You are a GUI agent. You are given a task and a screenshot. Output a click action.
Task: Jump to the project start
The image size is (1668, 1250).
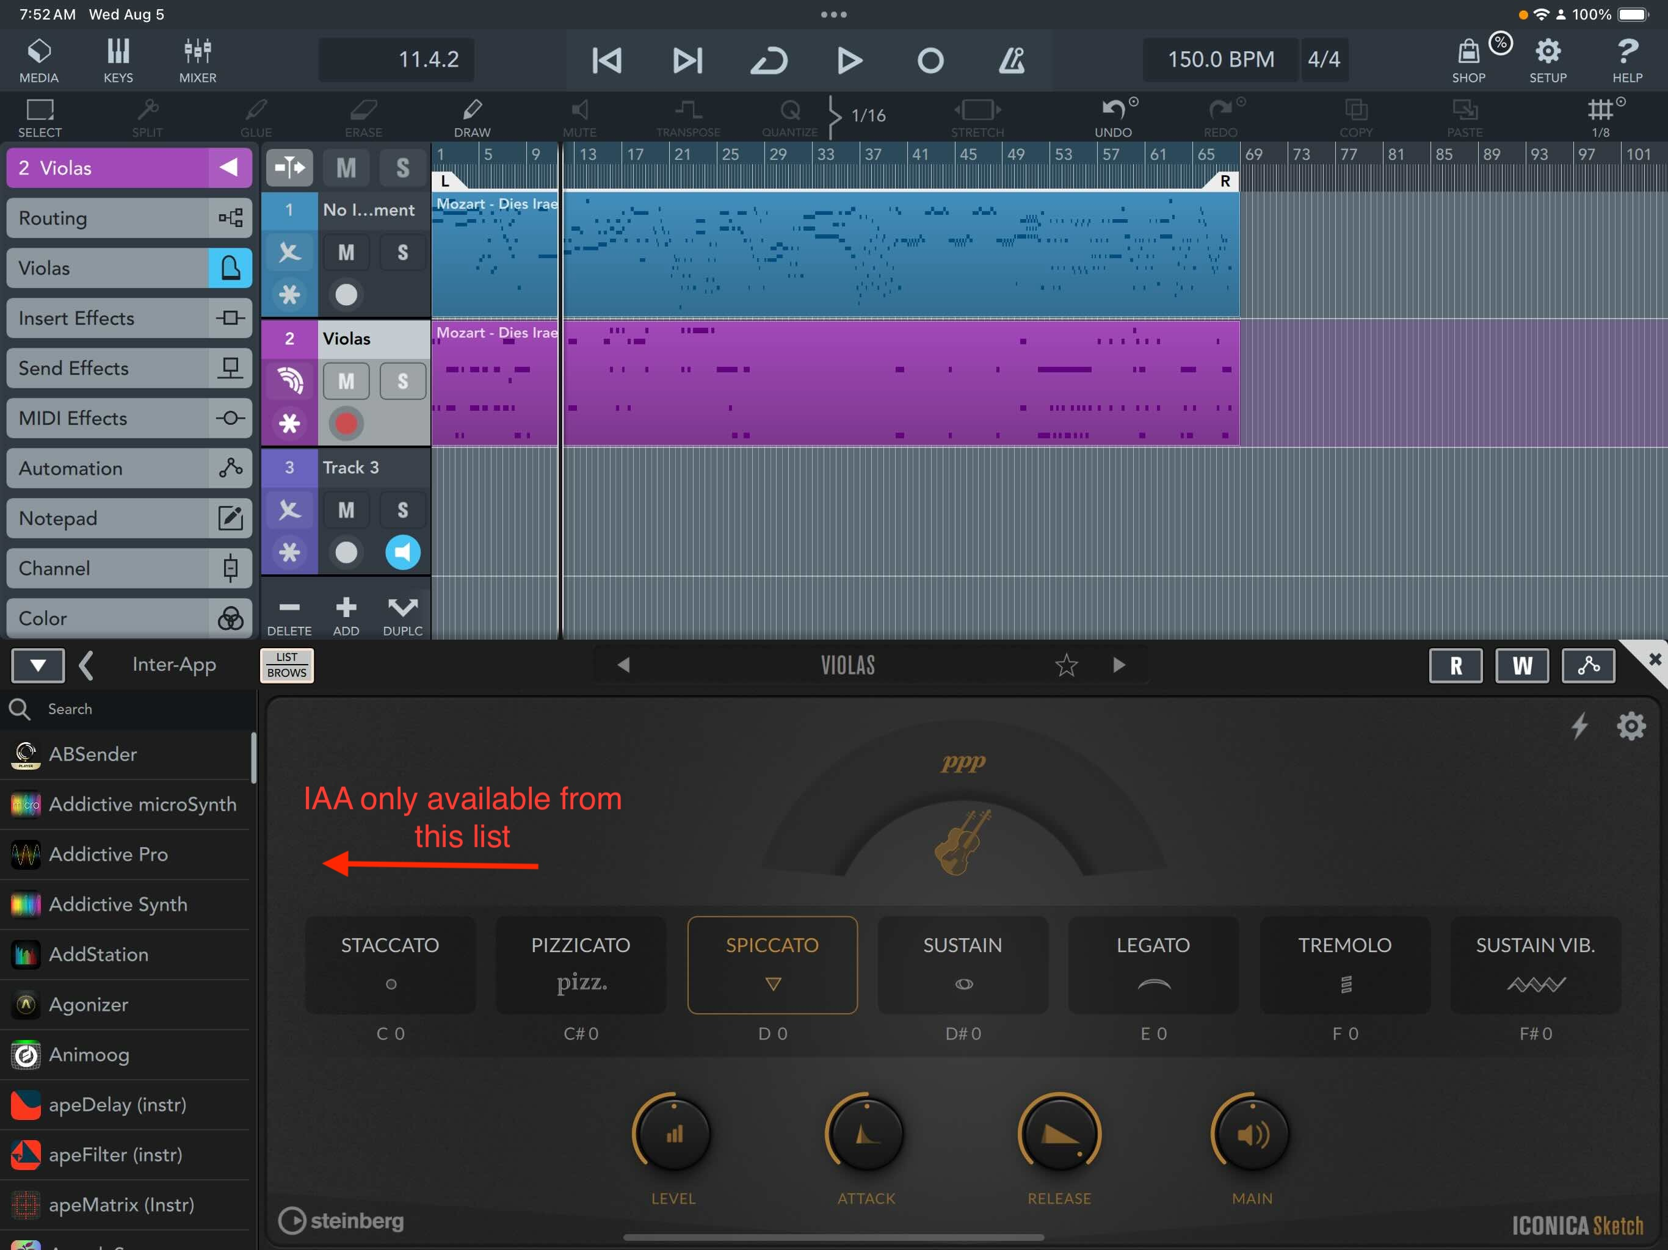(x=606, y=60)
